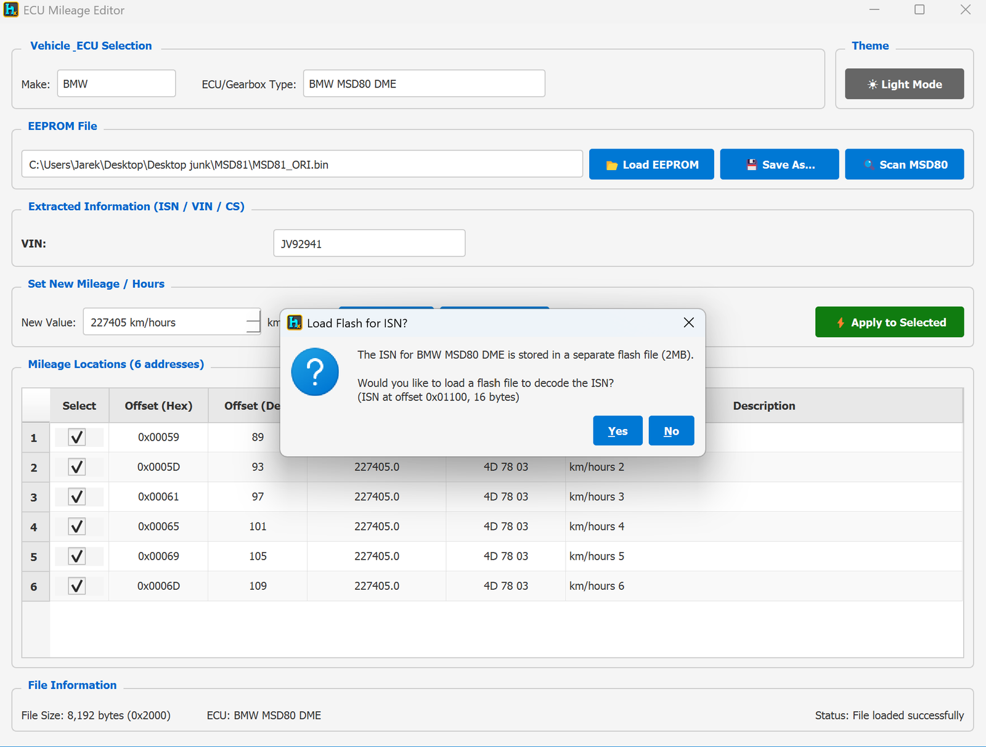986x747 pixels.
Task: Click the Load EEPROM button
Action: click(651, 165)
